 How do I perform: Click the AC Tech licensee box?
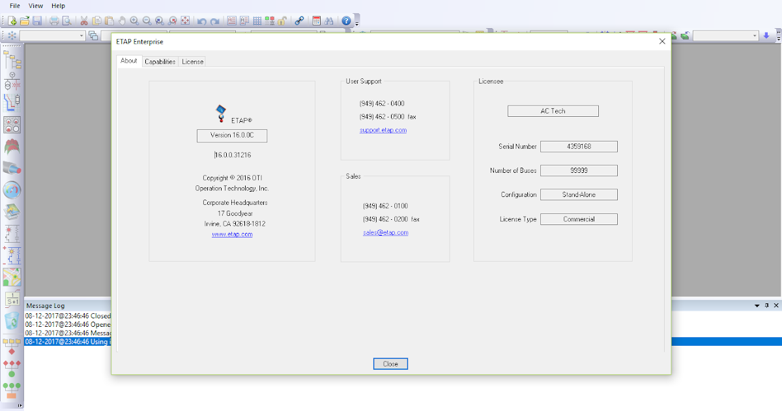pos(553,111)
